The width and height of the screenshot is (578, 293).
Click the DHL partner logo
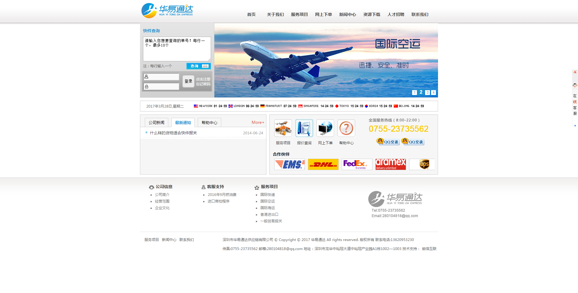323,164
